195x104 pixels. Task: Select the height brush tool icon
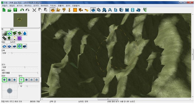pos(9,33)
